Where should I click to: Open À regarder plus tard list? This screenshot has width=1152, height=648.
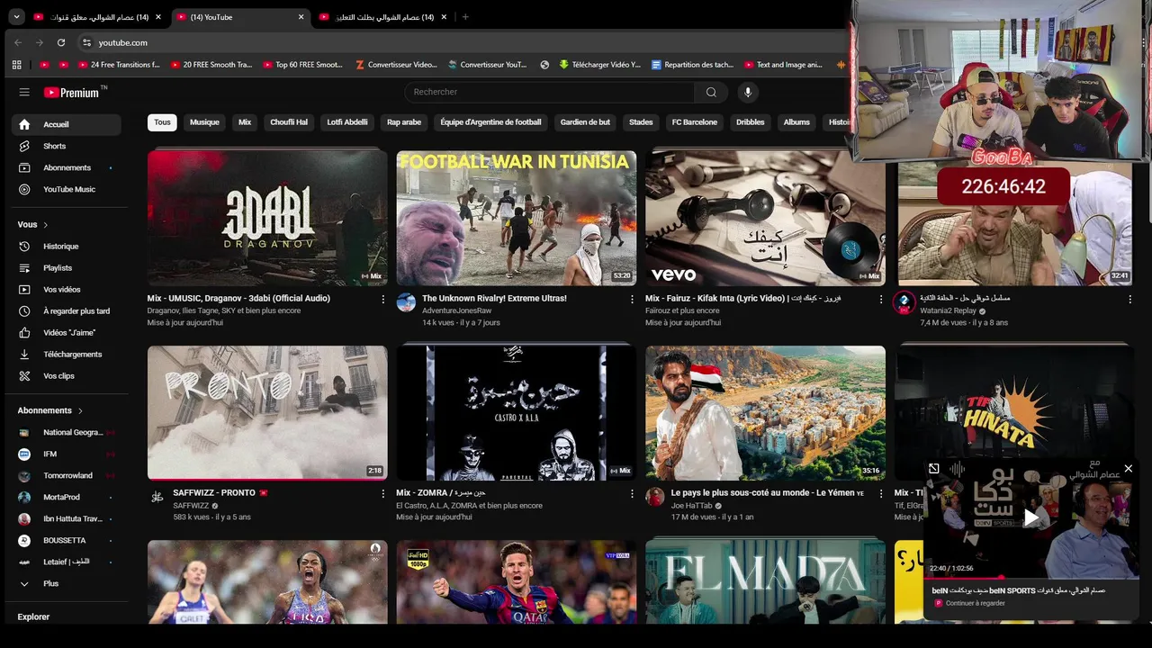coord(67,310)
